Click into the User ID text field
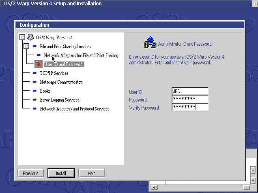 click(190, 91)
